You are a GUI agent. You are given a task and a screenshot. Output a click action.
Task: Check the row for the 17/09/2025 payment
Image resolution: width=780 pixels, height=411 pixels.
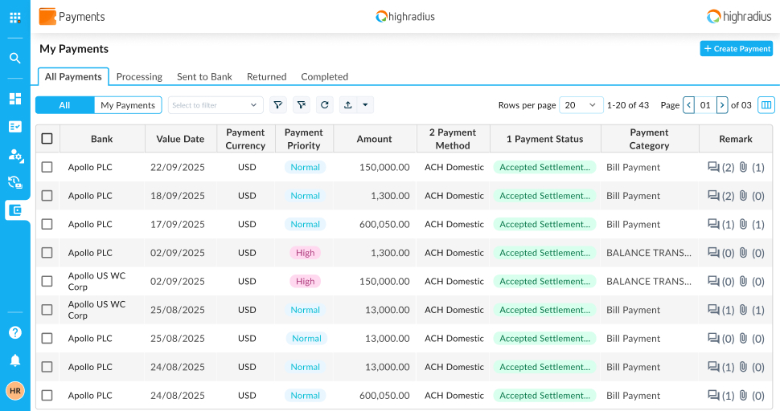[47, 224]
